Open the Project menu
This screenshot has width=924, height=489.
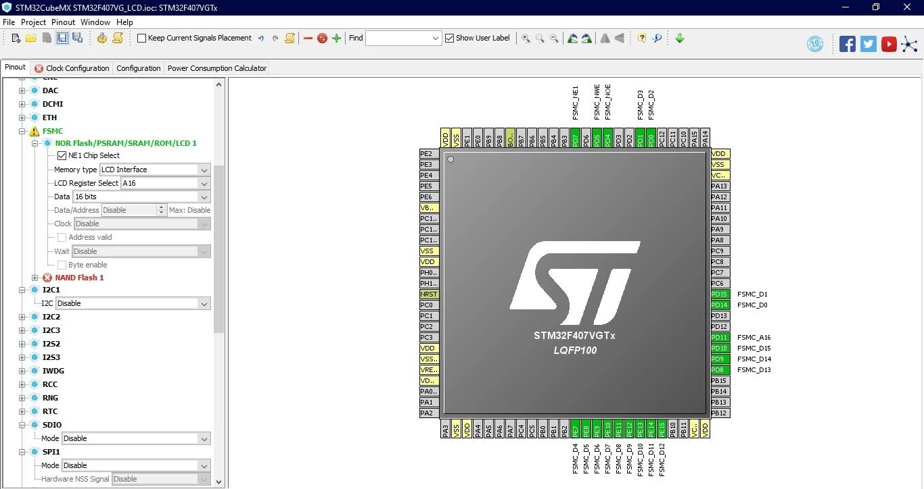(x=33, y=22)
